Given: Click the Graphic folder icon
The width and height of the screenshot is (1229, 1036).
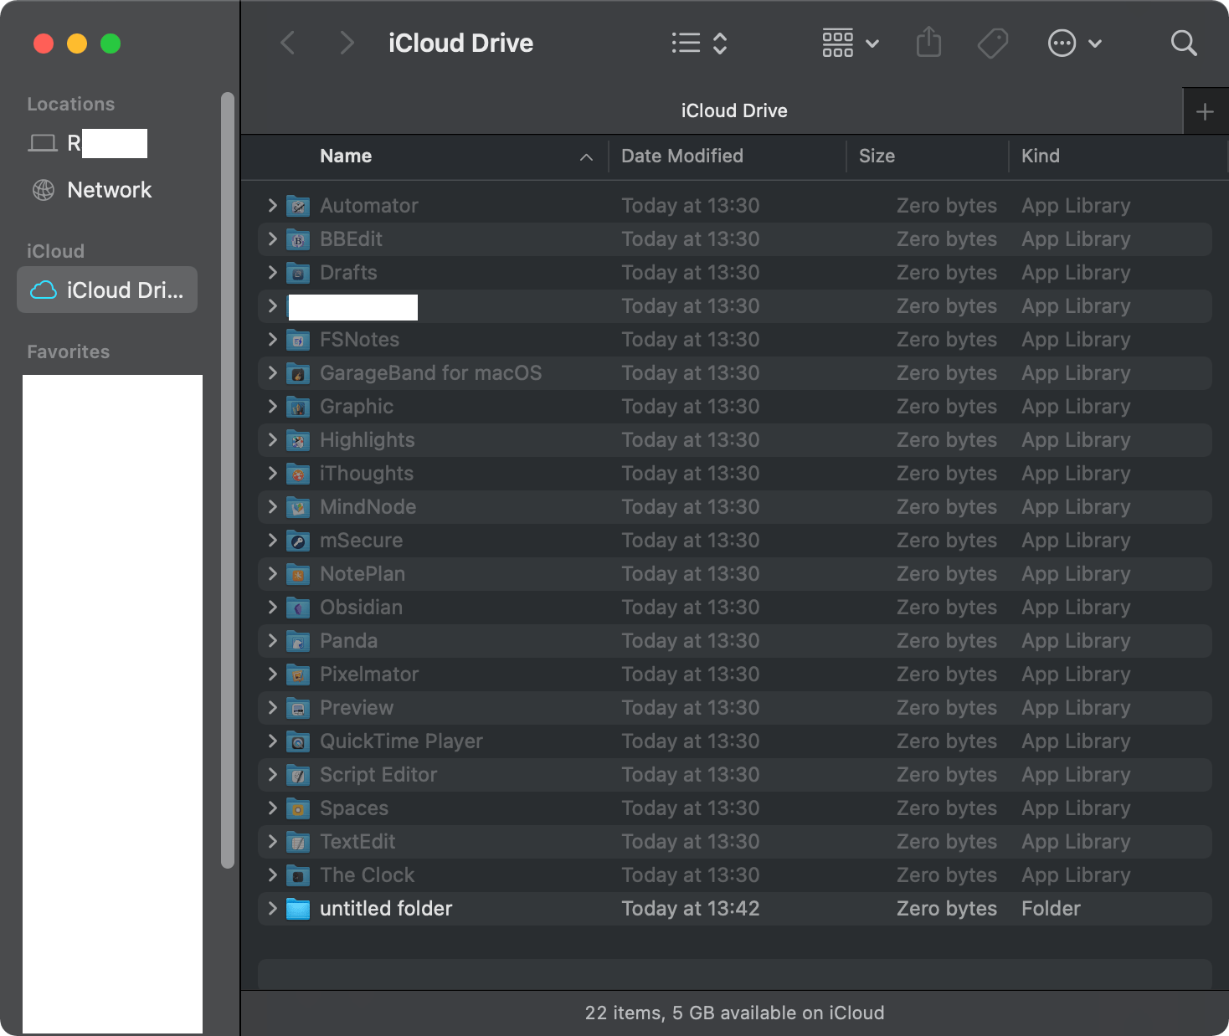Looking at the screenshot, I should point(298,407).
